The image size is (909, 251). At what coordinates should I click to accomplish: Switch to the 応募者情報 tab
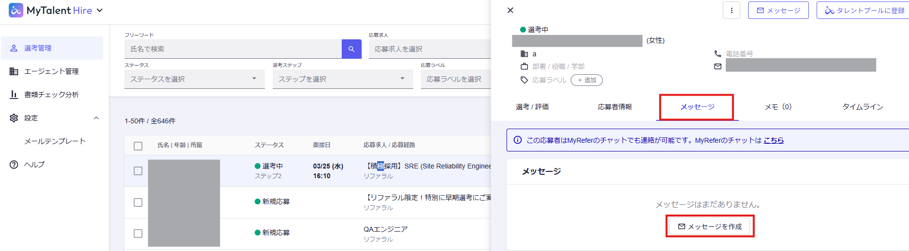[614, 107]
